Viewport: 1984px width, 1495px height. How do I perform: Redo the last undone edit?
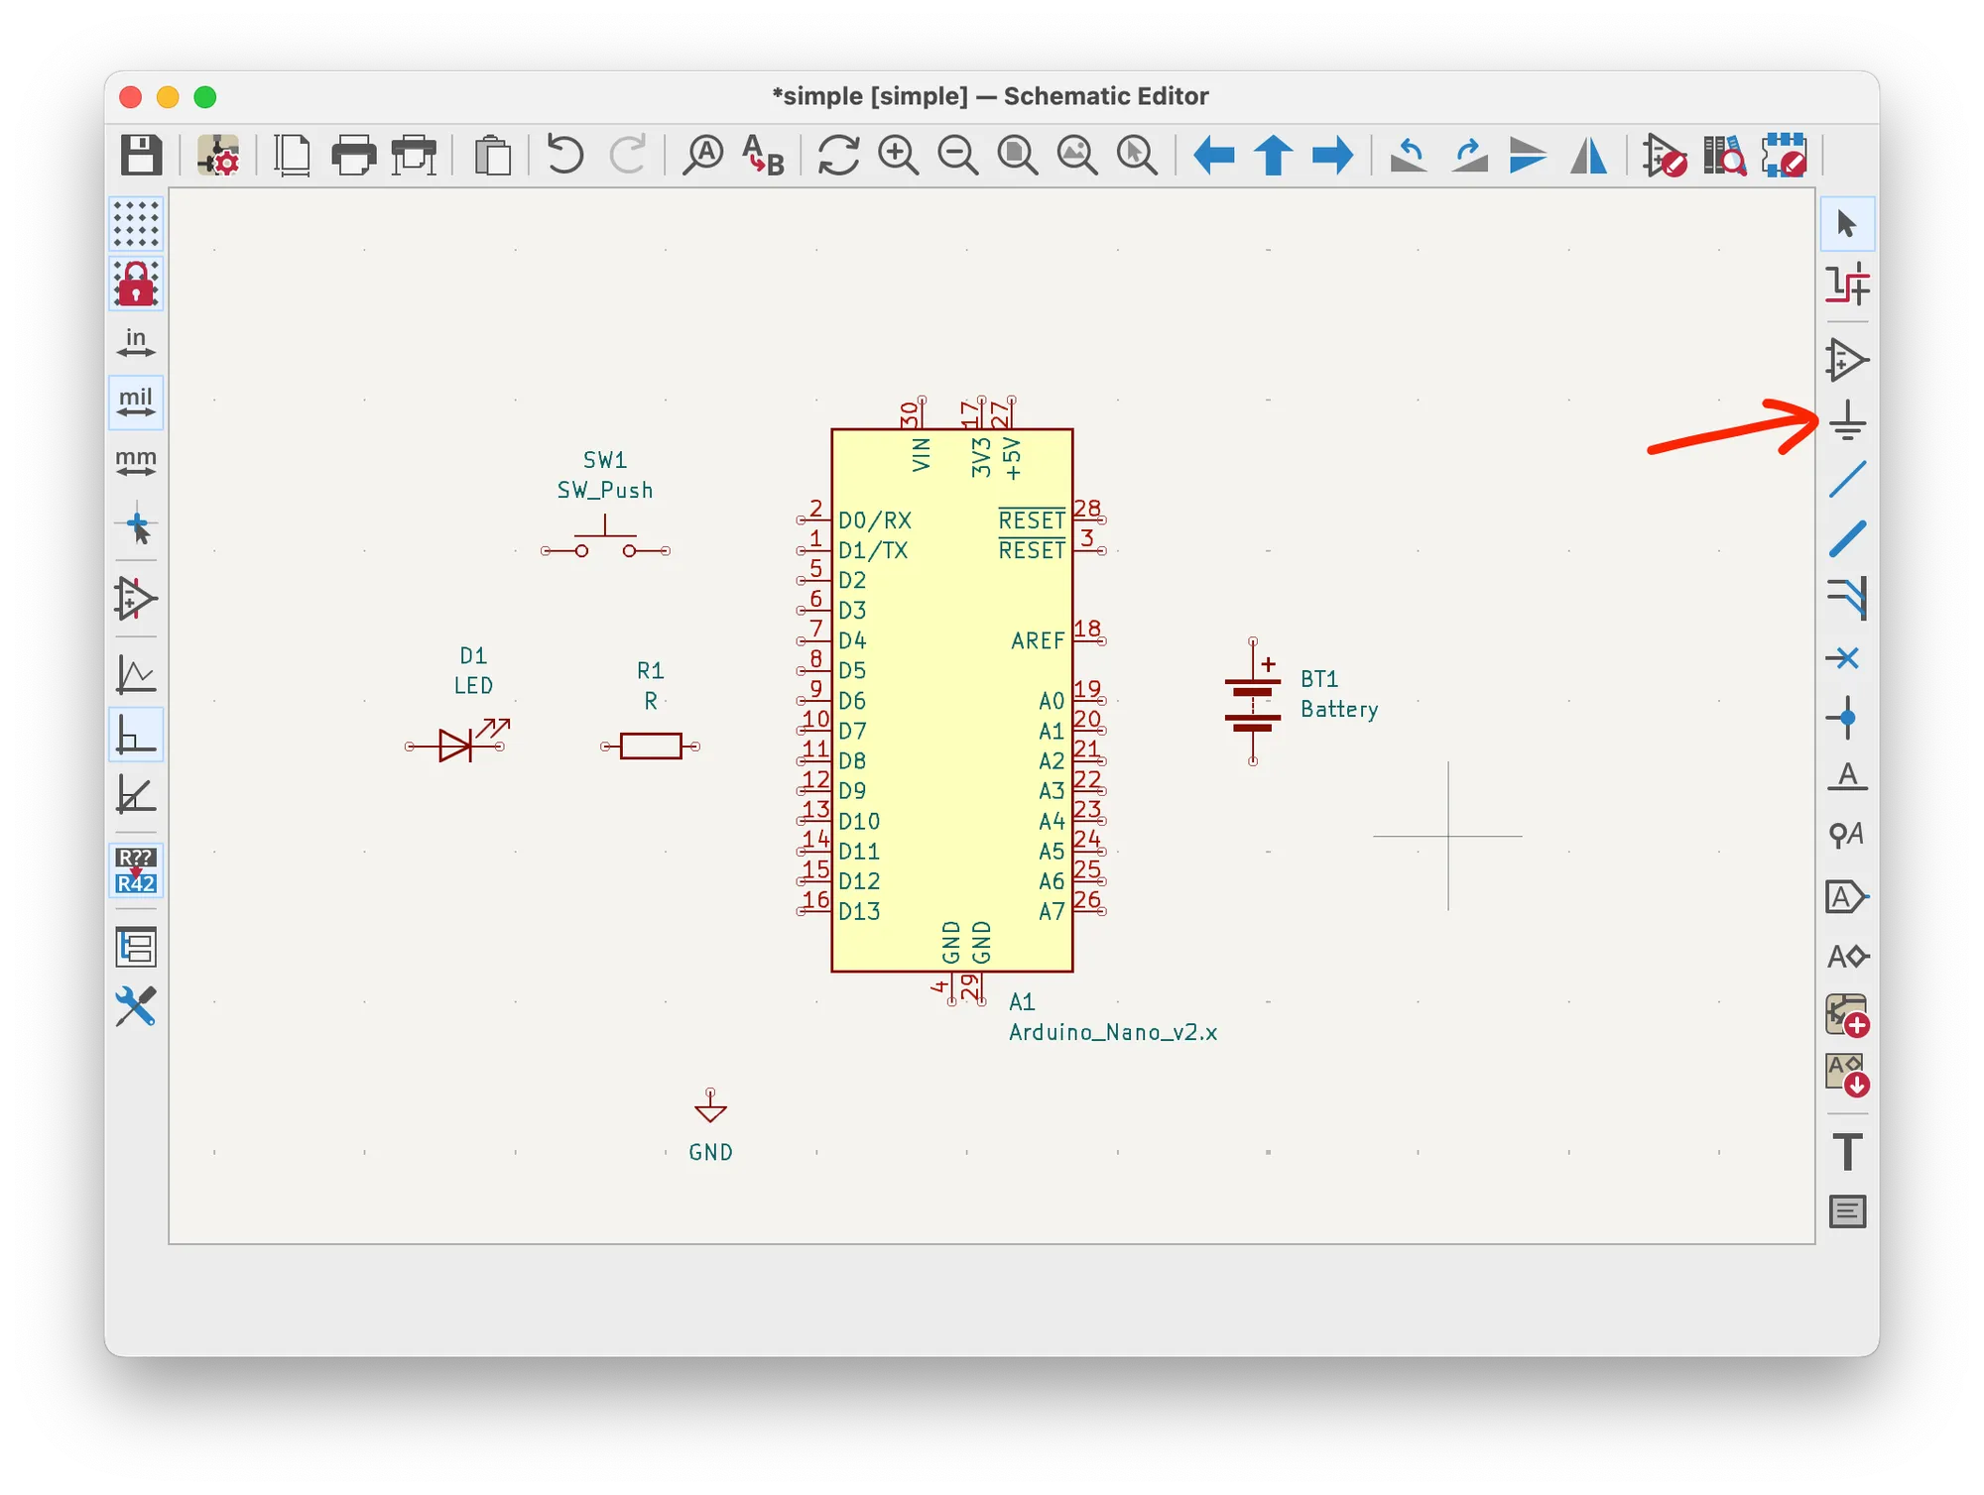[x=627, y=156]
